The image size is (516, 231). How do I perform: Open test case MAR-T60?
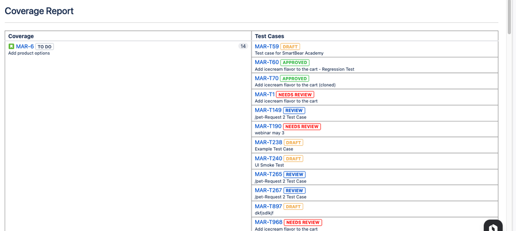pyautogui.click(x=267, y=63)
